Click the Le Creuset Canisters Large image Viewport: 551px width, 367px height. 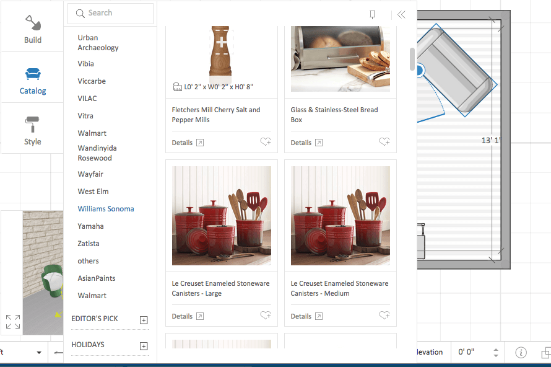(x=222, y=216)
